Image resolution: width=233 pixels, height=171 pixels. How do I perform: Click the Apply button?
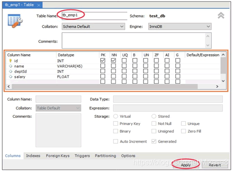pos(186,165)
